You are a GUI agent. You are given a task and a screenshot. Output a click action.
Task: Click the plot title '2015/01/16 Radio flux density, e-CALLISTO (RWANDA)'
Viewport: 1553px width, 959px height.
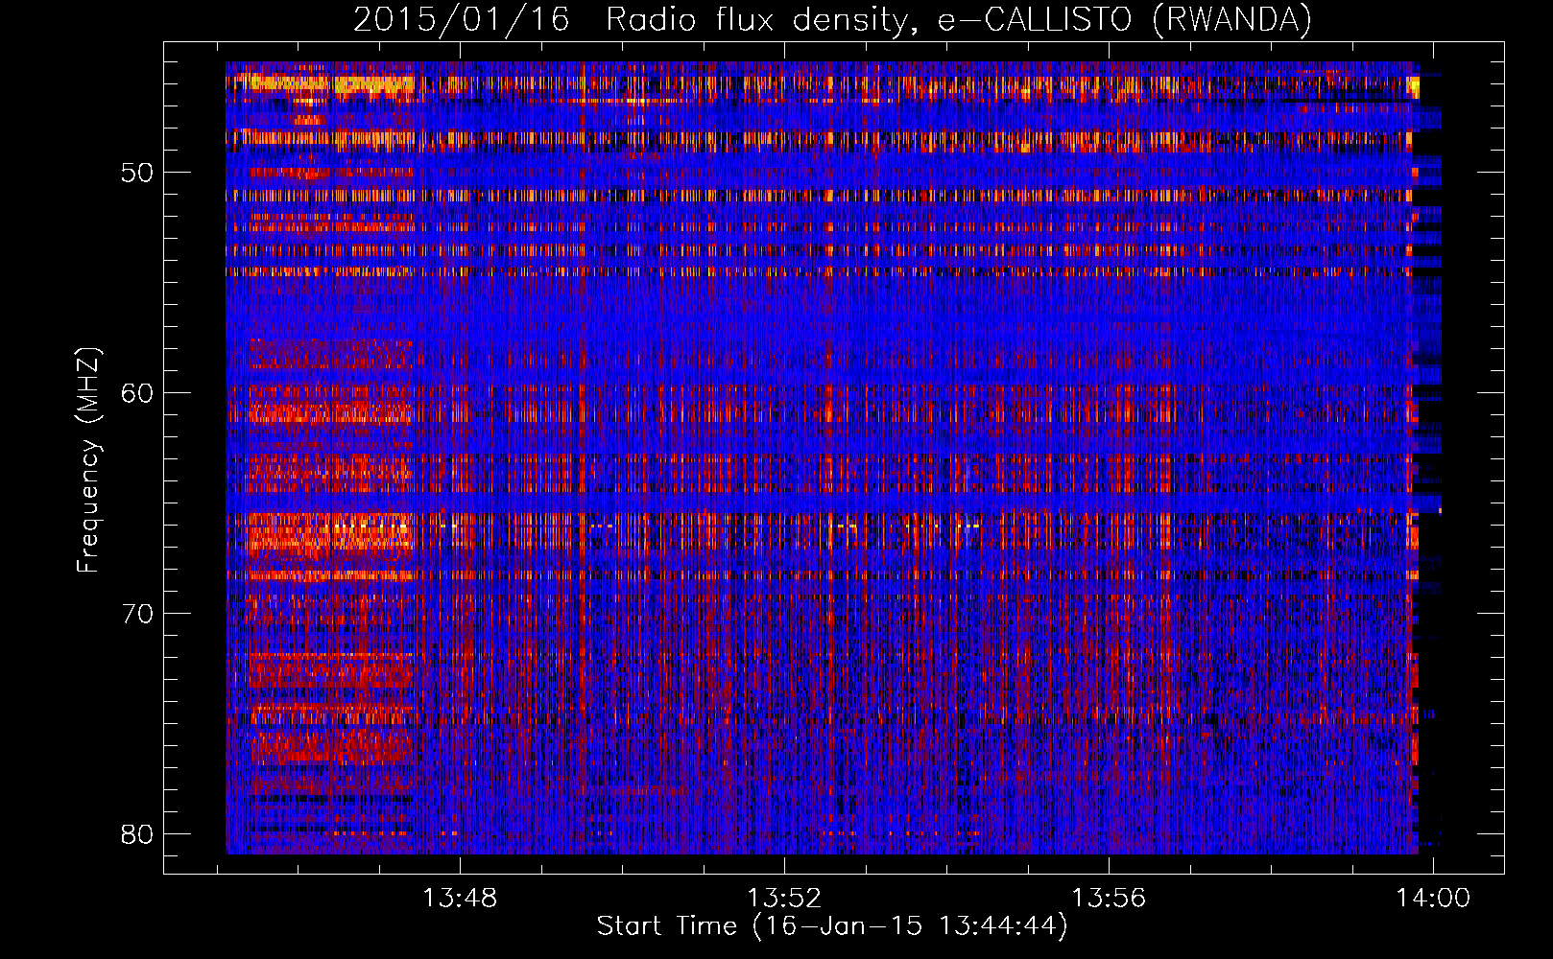point(832,19)
